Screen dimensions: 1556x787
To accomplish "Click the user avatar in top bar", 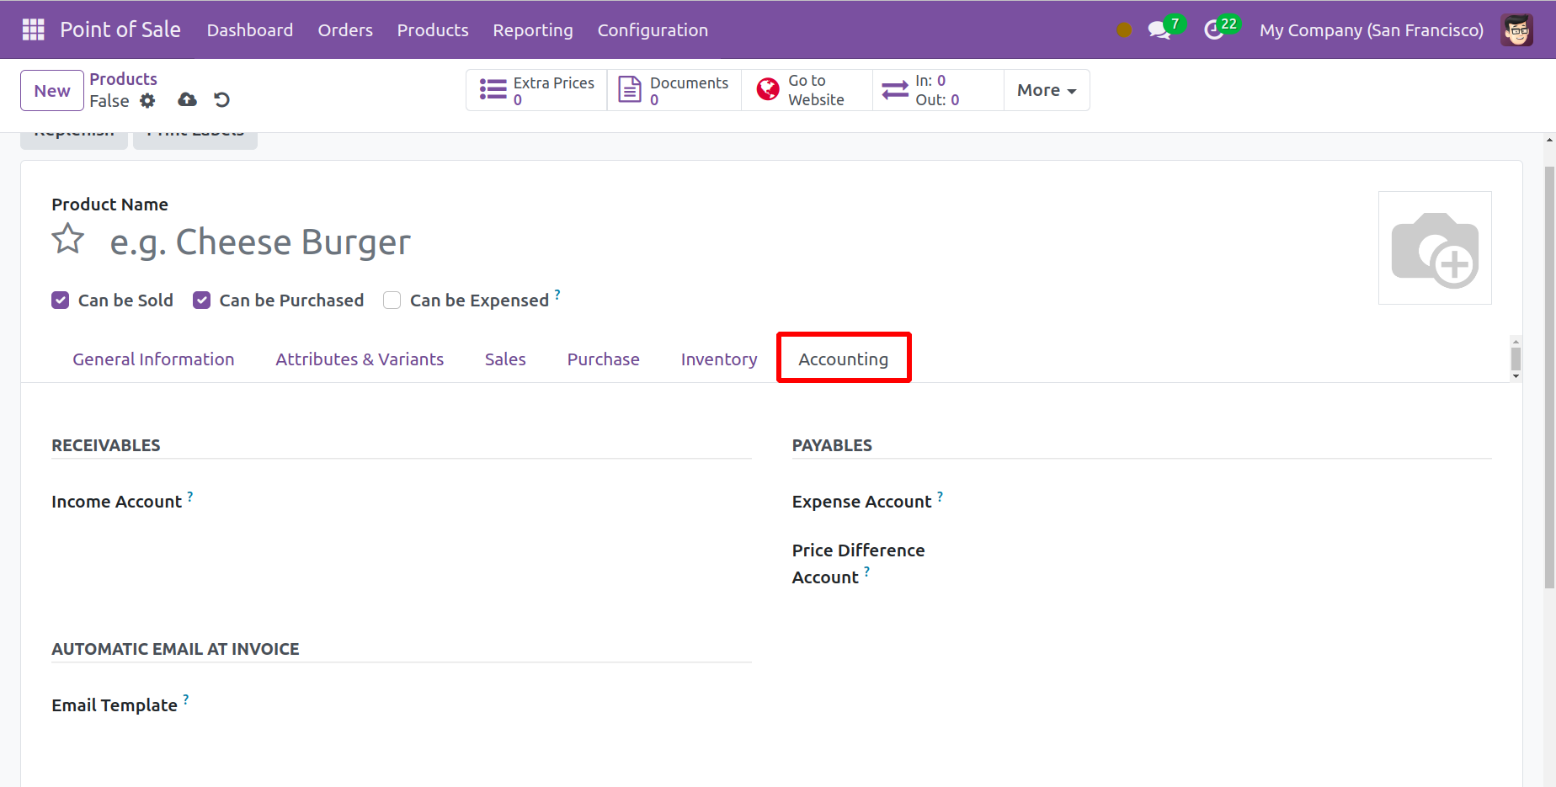I will coord(1516,30).
